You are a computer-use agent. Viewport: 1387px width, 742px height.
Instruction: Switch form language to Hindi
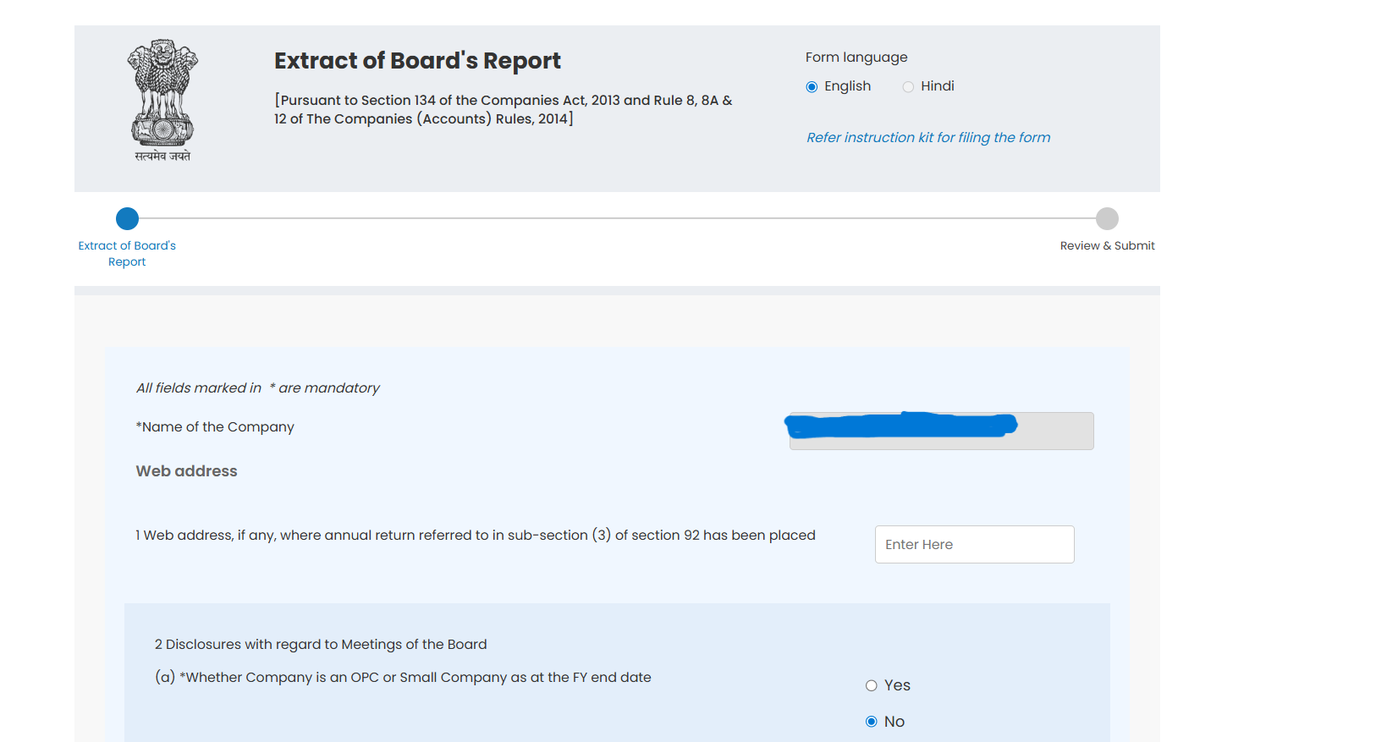pos(908,87)
